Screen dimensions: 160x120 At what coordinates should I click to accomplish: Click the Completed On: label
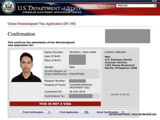click(x=53, y=92)
